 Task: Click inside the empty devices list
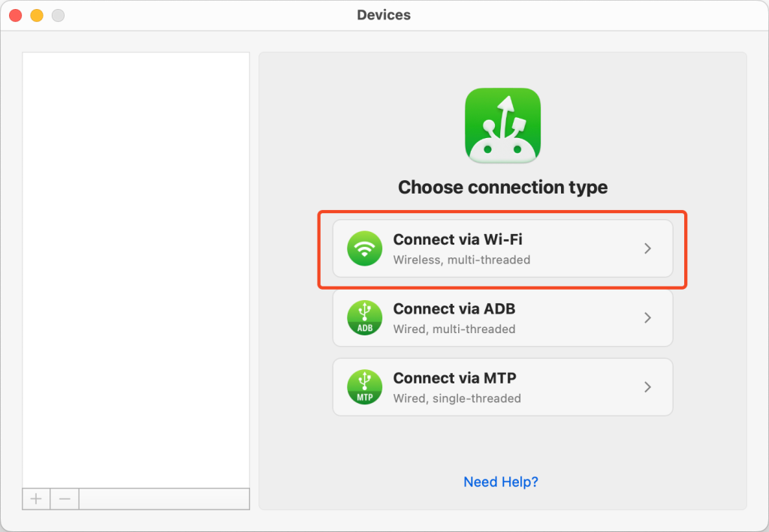(x=136, y=270)
